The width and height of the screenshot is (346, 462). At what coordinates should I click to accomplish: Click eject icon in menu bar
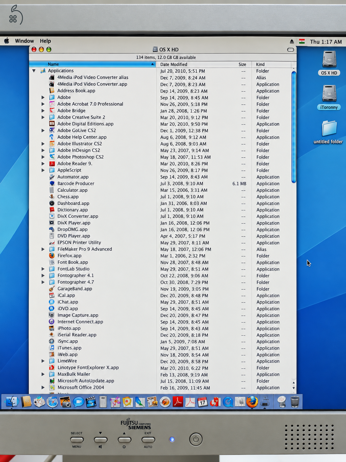click(x=292, y=41)
